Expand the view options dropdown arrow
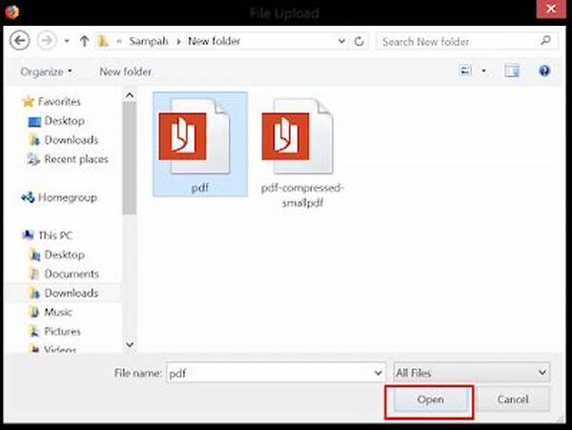 pos(483,72)
